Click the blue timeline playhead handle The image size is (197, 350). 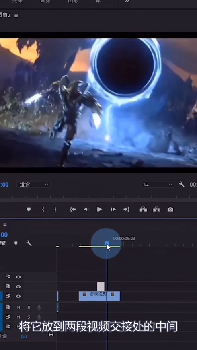point(107,243)
